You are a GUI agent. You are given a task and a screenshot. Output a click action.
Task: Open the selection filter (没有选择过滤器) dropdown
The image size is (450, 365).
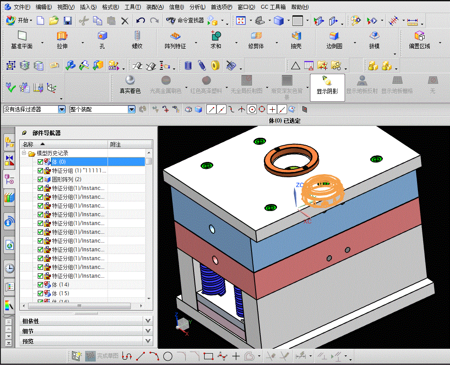[62, 109]
